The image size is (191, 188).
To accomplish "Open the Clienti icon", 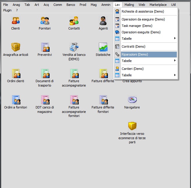I will pyautogui.click(x=15, y=20).
